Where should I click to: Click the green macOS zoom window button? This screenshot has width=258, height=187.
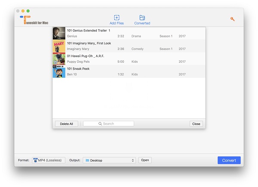coord(28,11)
